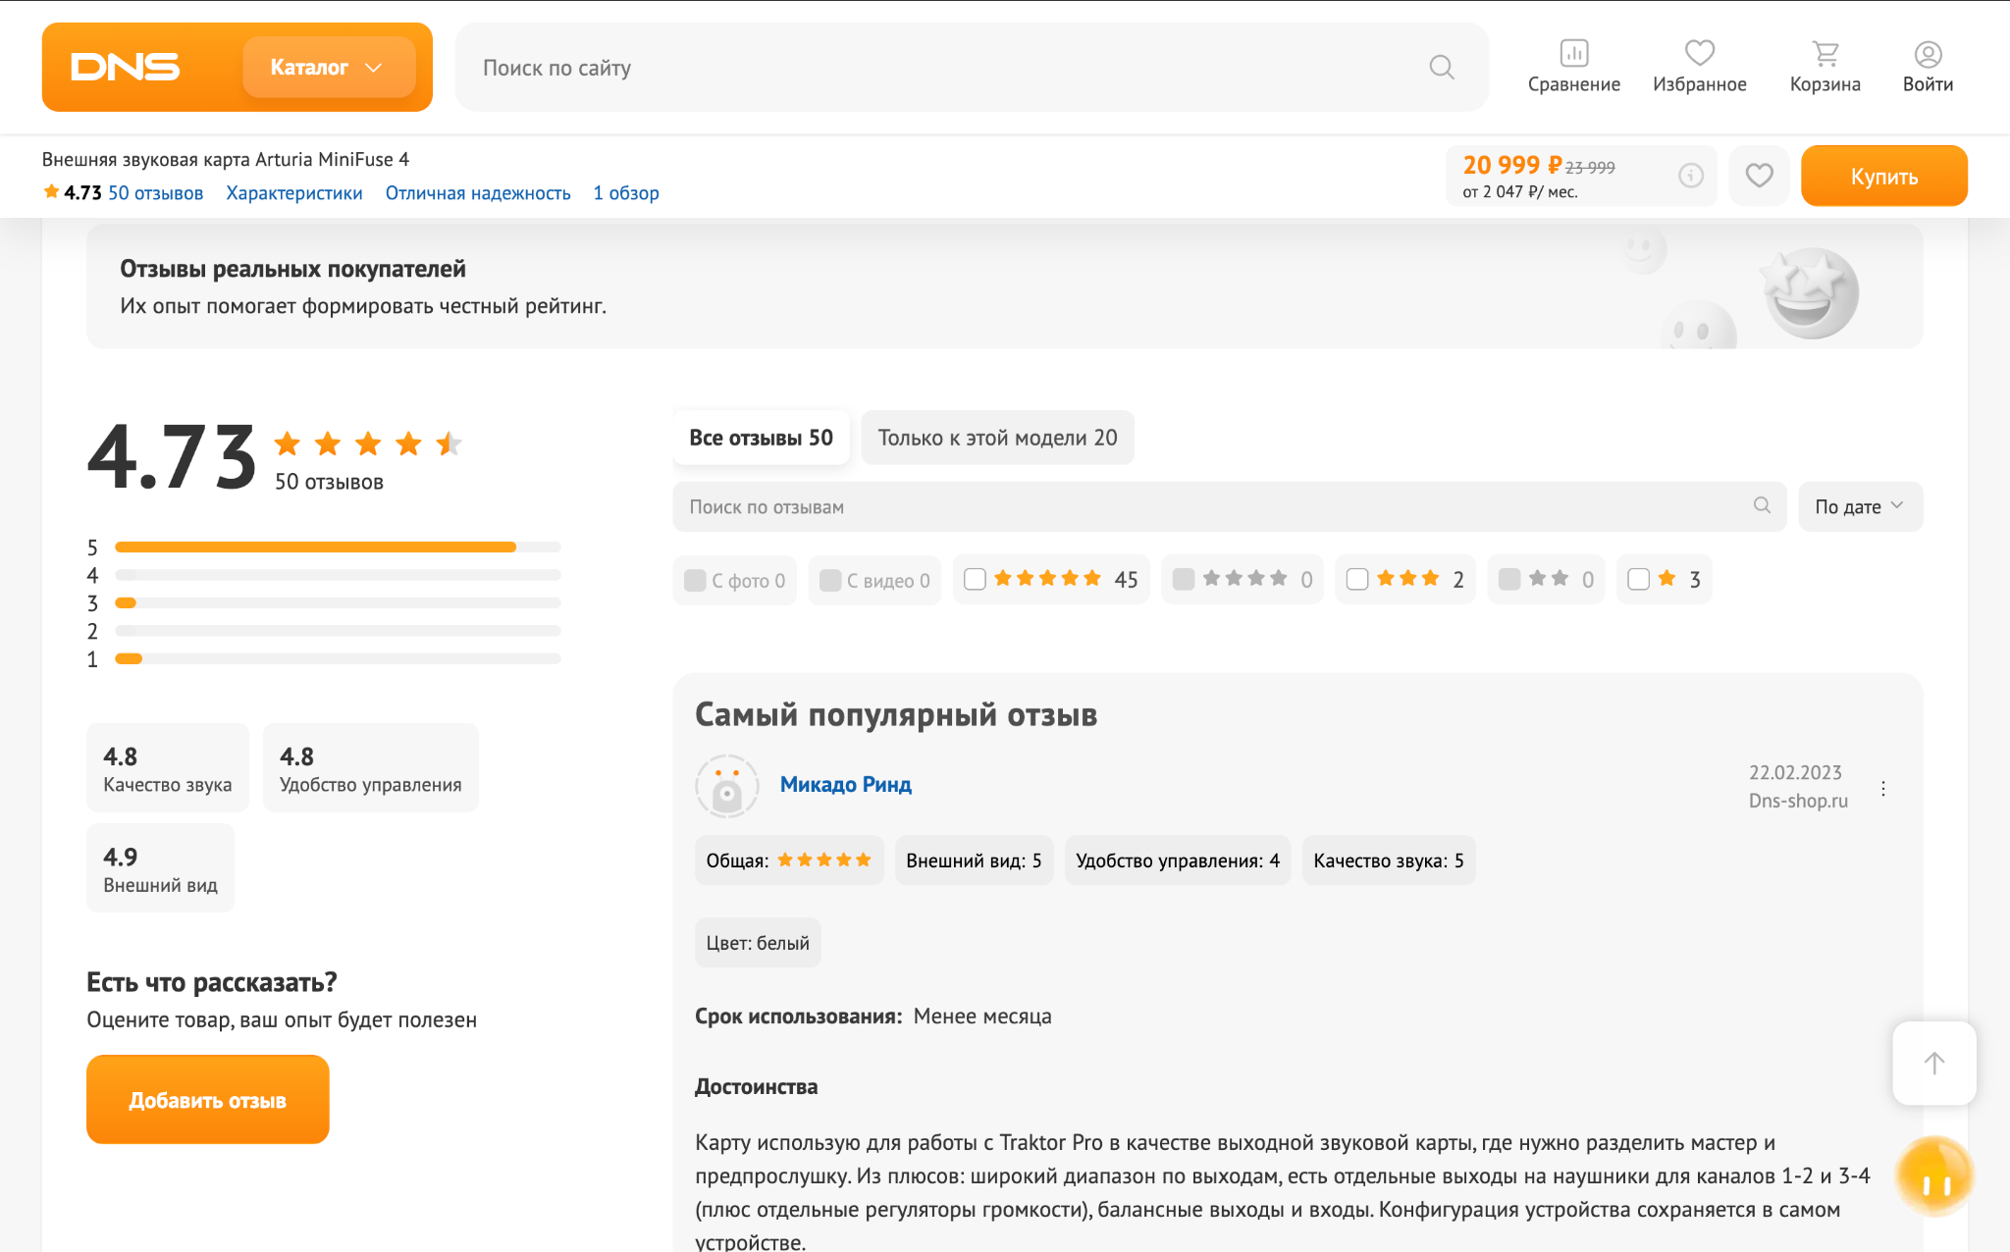
Task: Click the price info icon
Action: pyautogui.click(x=1690, y=176)
